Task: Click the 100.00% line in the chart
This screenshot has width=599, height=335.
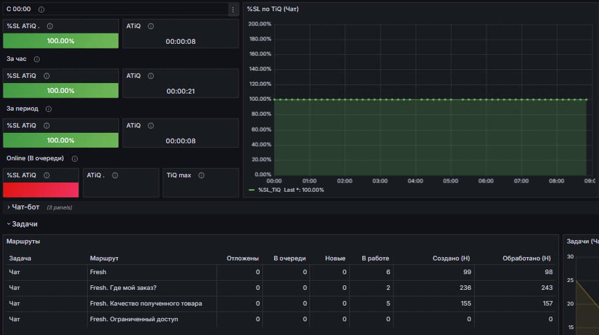Action: pos(430,99)
